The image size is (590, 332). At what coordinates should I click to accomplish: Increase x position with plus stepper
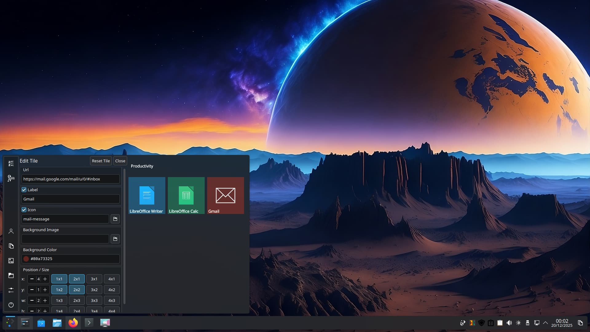pyautogui.click(x=45, y=279)
